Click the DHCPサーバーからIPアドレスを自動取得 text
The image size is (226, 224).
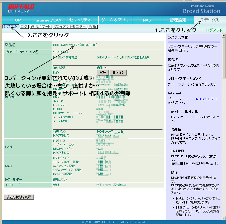tap(123, 57)
